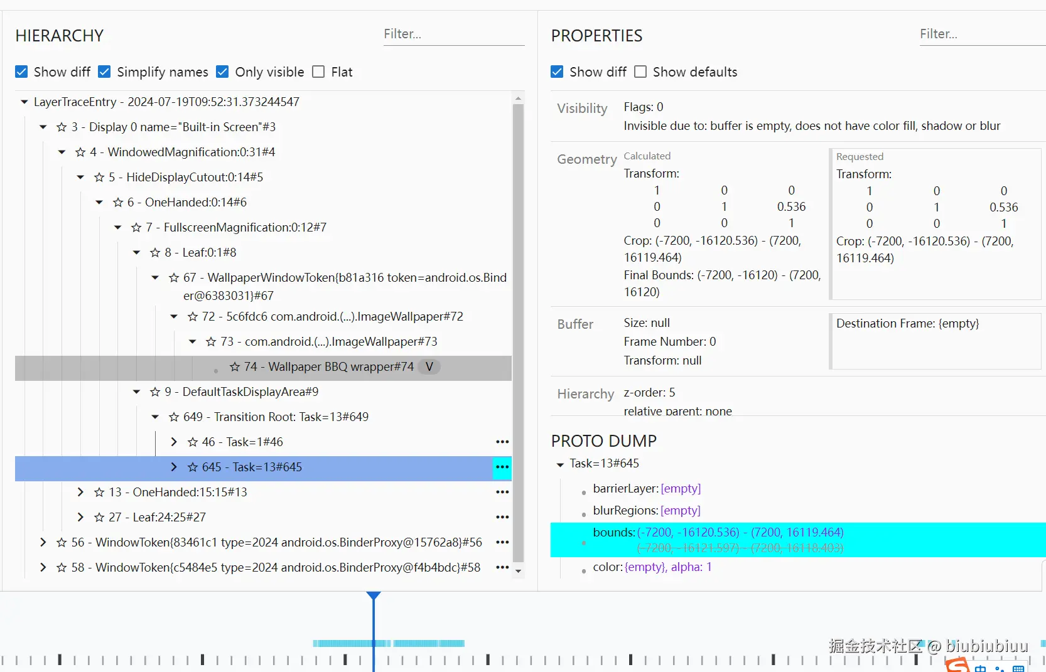Viewport: 1046px width, 672px height.
Task: Open more options for Task=1#46 row
Action: click(502, 442)
